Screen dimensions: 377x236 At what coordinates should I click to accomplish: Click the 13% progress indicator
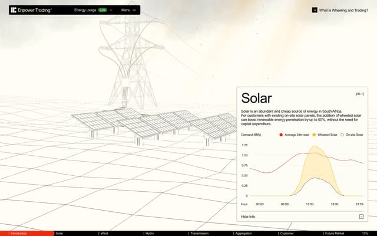(x=365, y=234)
